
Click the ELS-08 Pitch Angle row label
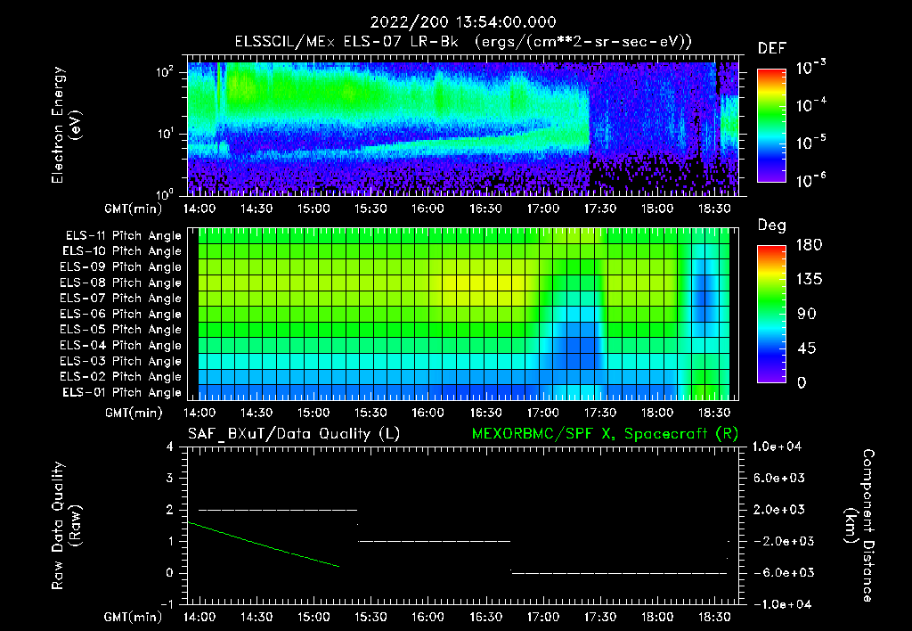click(120, 283)
